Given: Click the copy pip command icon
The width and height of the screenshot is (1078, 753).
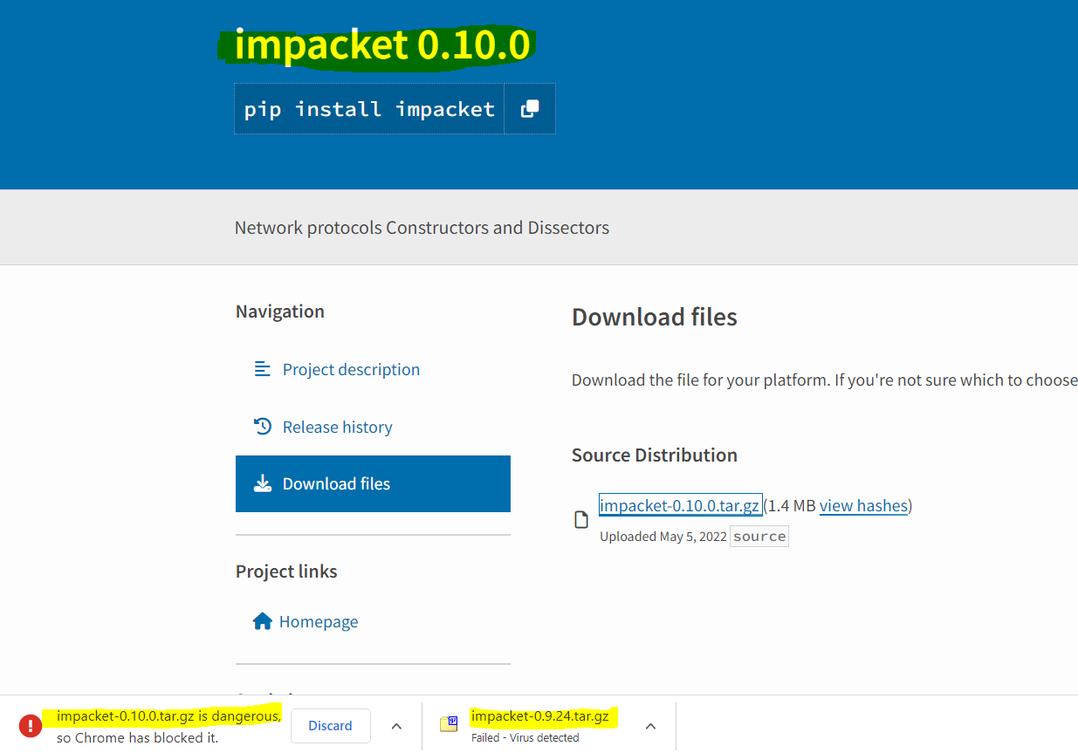Looking at the screenshot, I should coord(529,109).
